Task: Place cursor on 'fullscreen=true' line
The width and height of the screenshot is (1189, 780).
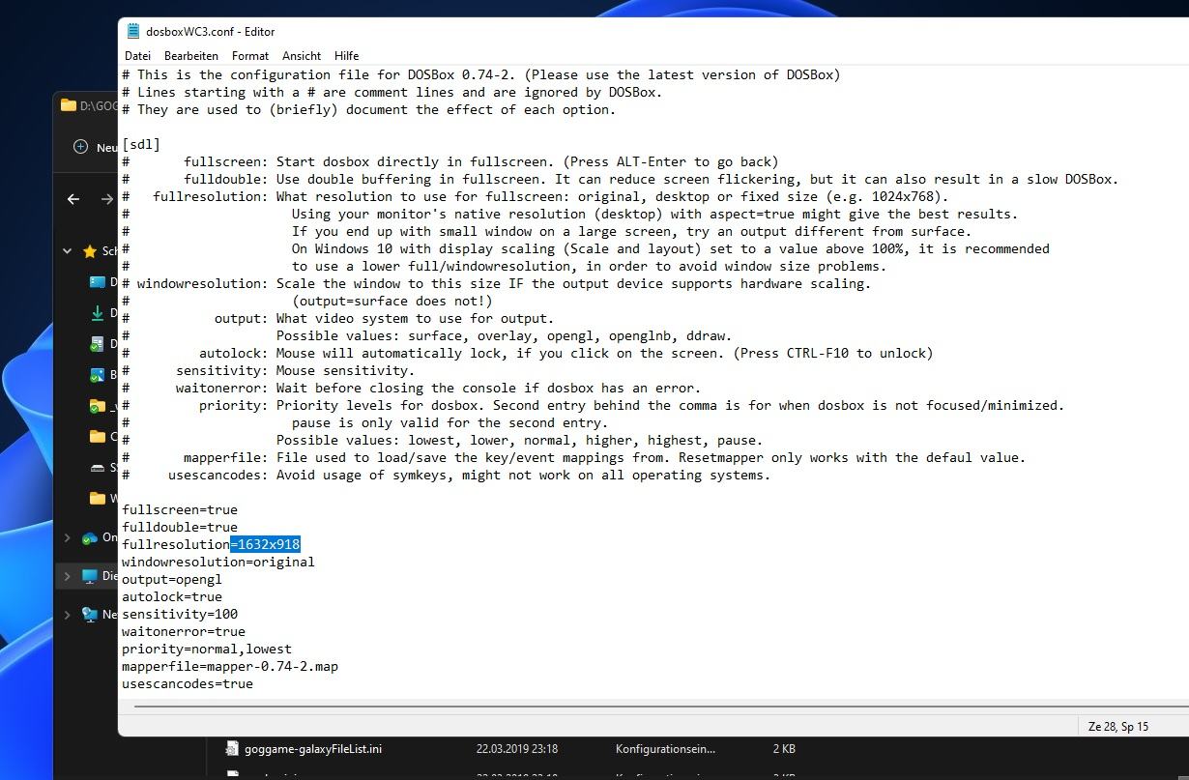Action: tap(180, 509)
